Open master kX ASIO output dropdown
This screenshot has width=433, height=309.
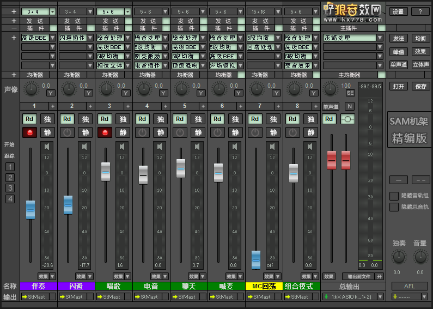tap(380, 297)
